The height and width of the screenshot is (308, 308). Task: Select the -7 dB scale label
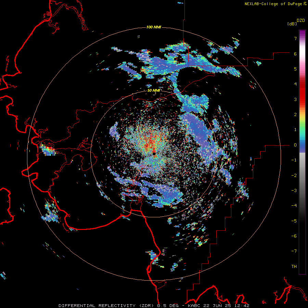(x=294, y=251)
